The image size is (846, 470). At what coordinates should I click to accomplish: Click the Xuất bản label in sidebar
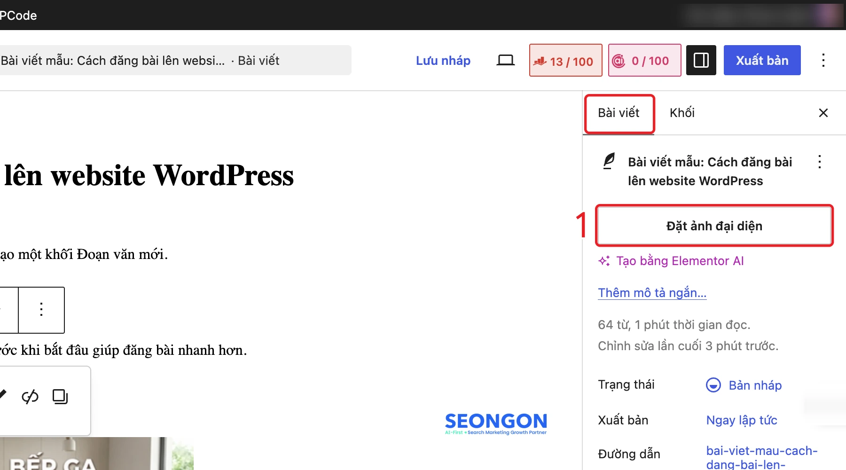[623, 420]
